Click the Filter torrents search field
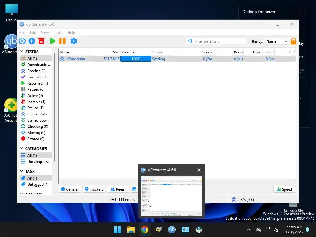The height and width of the screenshot is (237, 316). coord(216,41)
